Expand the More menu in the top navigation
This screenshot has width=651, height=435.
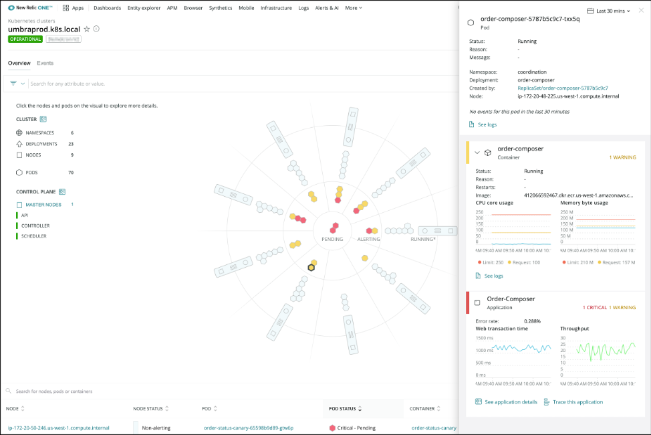tap(354, 8)
